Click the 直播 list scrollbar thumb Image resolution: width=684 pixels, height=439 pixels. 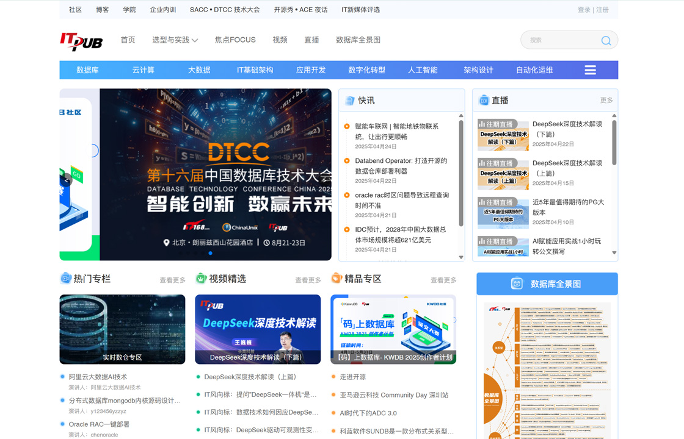click(614, 143)
